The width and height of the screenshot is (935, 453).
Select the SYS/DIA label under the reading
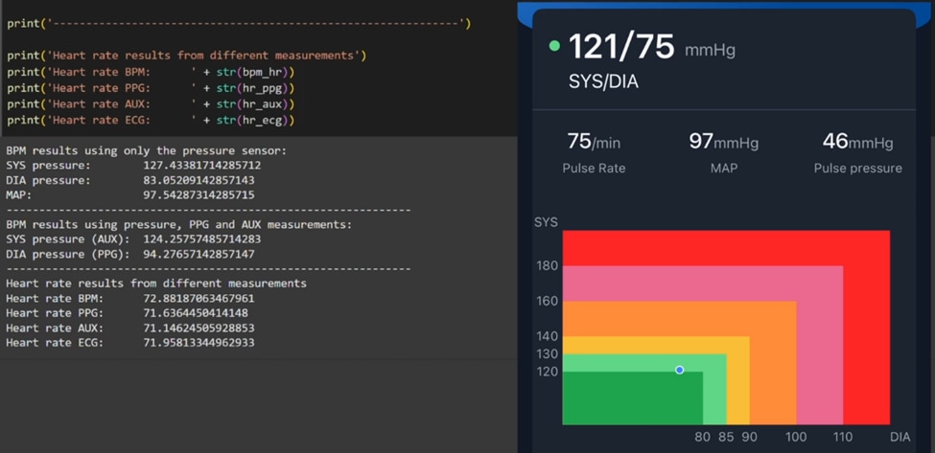tap(603, 82)
